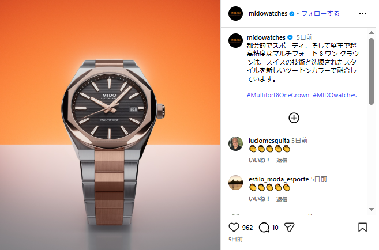Click いいね！ under estilo_moda_esporte's comment
Screen dimensions: 379x250
(259, 199)
